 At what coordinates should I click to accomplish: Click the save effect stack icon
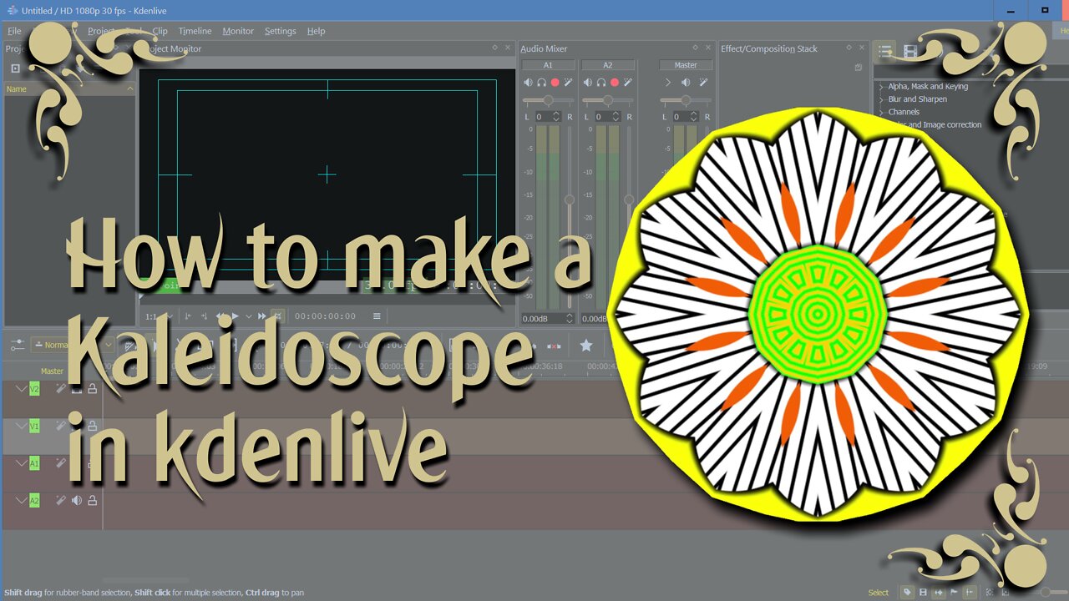coord(858,68)
